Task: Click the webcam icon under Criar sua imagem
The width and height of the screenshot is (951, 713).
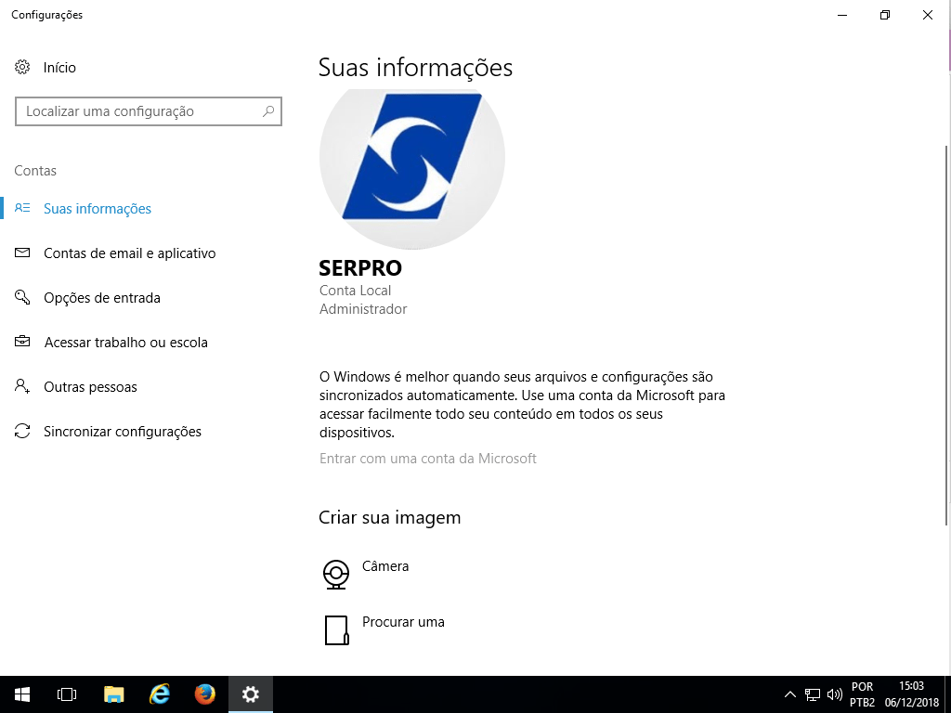Action: click(x=335, y=575)
